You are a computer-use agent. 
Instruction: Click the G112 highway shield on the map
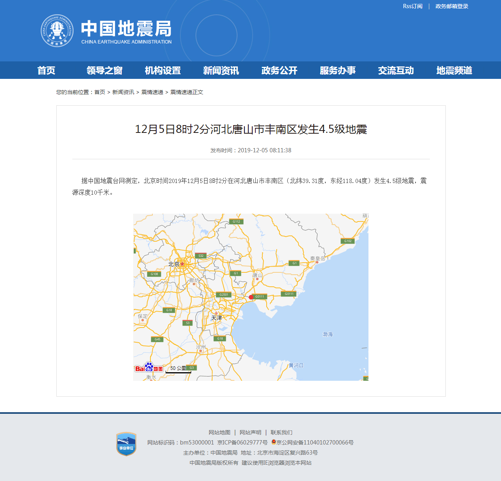pos(236,221)
